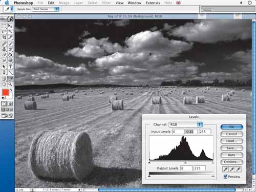Select the Move tool in toolbox
The width and height of the screenshot is (256, 192).
point(10,26)
